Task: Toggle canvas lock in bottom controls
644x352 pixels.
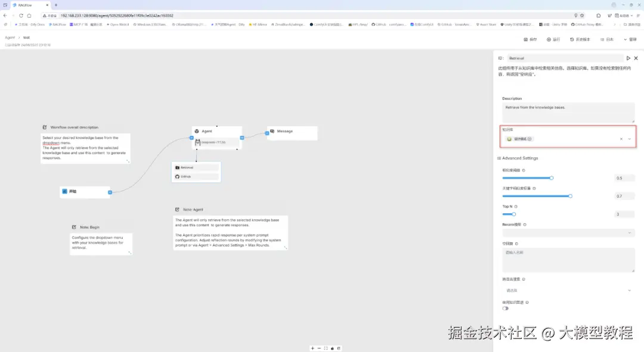Action: (x=332, y=348)
